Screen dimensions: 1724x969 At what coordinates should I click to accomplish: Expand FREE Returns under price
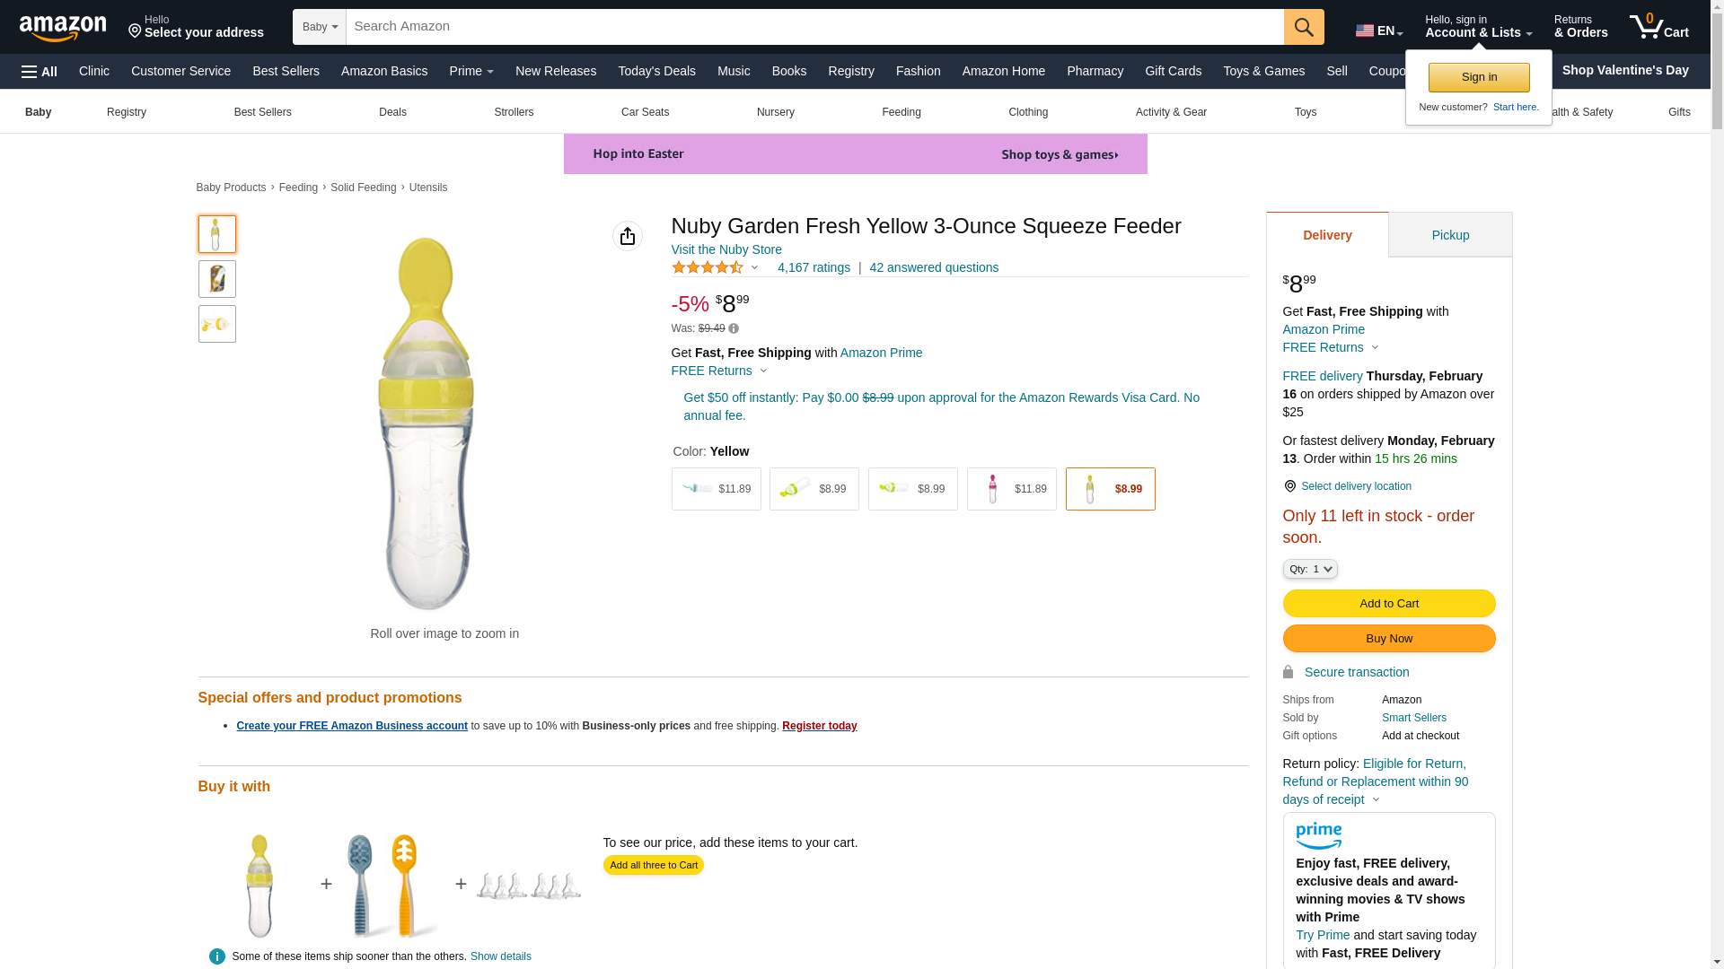[719, 371]
